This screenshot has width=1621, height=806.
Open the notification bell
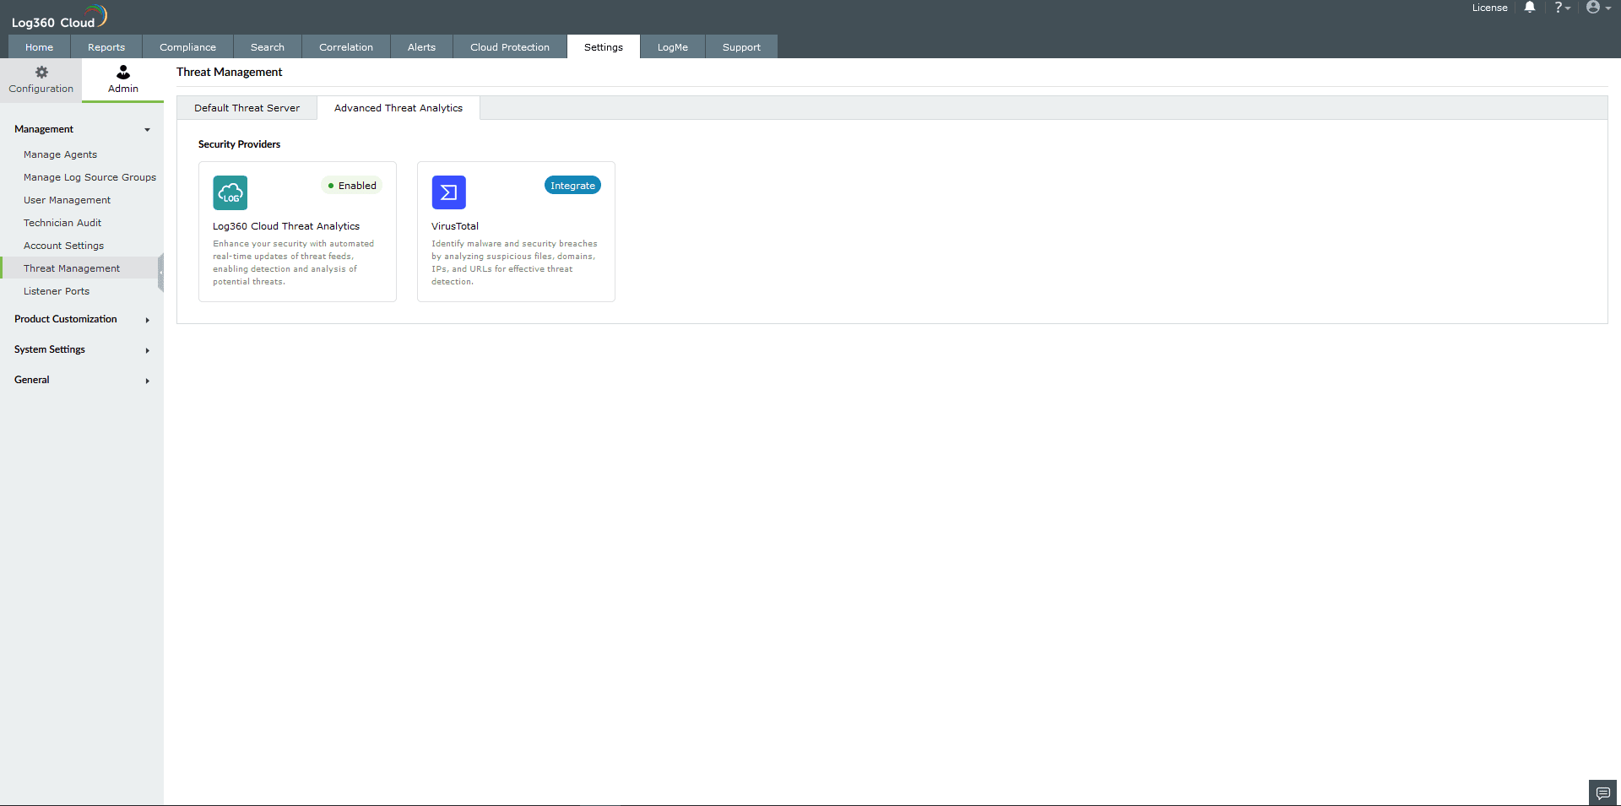[x=1529, y=8]
